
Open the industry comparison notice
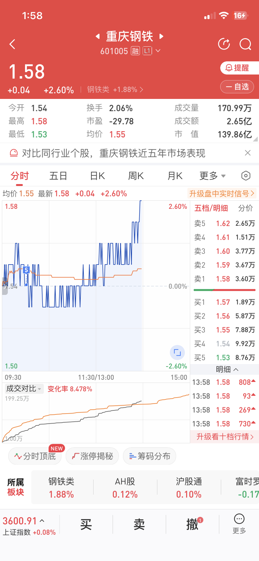[x=114, y=153]
